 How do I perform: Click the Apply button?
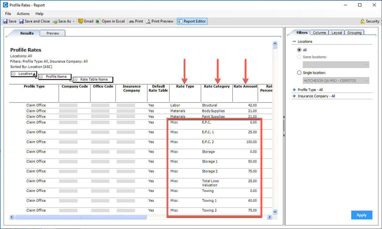tap(361, 215)
